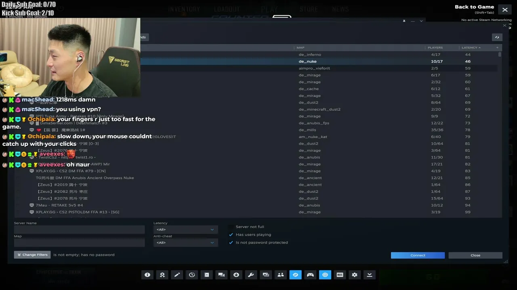Sort servers by the Latency column header
The width and height of the screenshot is (517, 290).
point(471,48)
